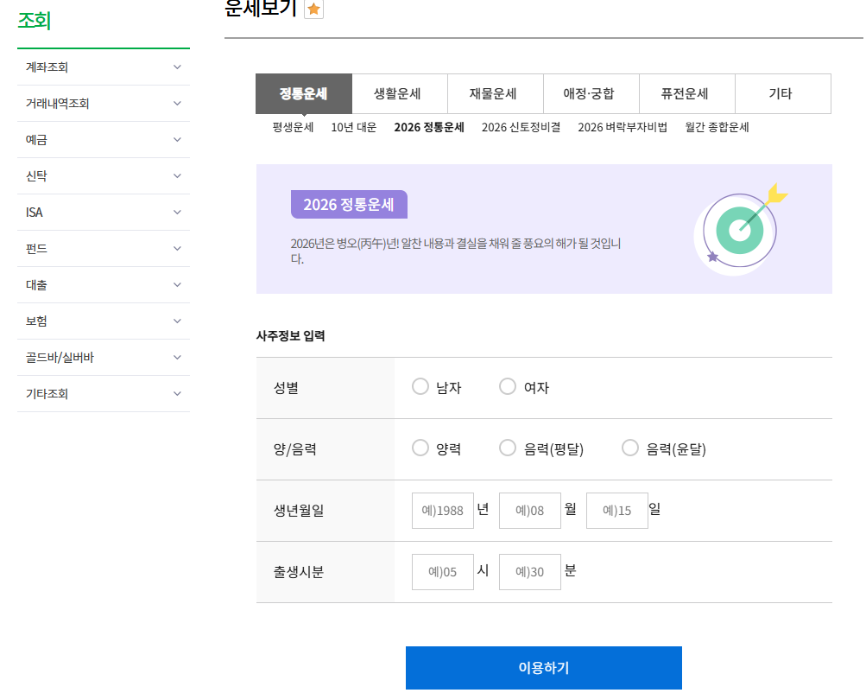This screenshot has height=693, width=866.
Task: Open the 평생운세 sub-menu item
Action: click(291, 127)
